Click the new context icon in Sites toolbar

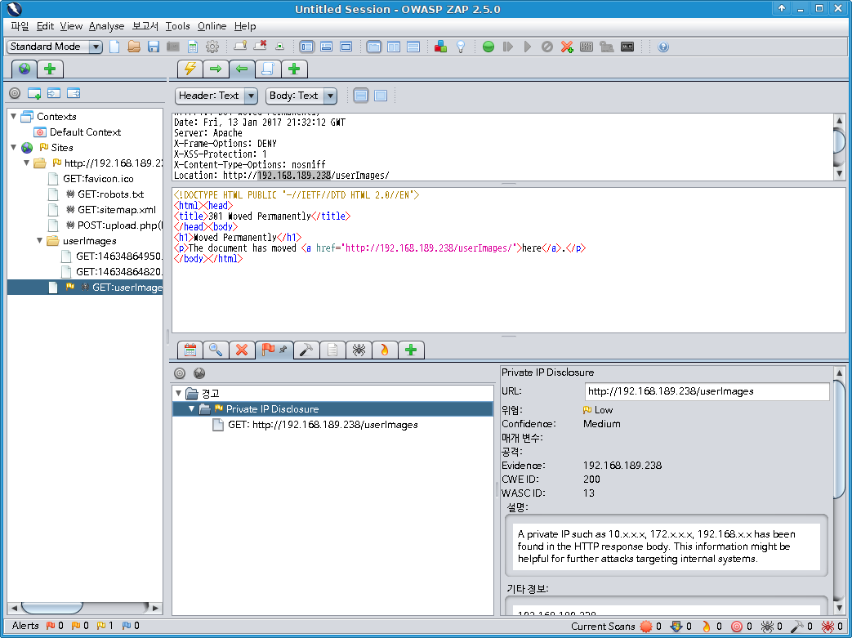coord(34,93)
